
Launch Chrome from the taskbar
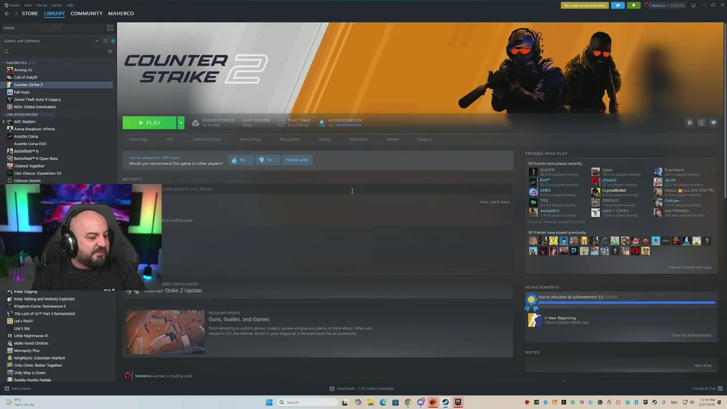[x=408, y=402]
